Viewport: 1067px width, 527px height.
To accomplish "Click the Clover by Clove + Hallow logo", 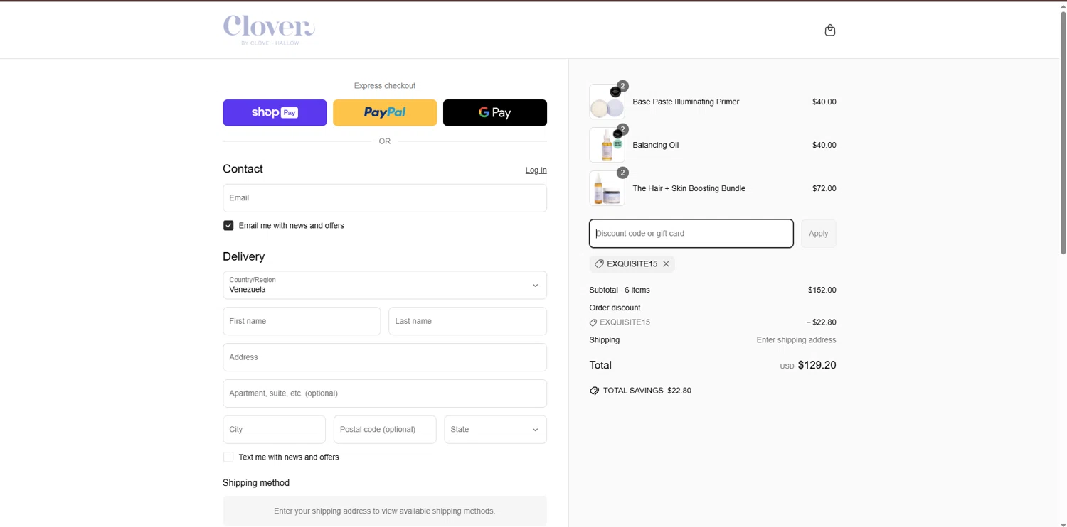I will pyautogui.click(x=269, y=30).
